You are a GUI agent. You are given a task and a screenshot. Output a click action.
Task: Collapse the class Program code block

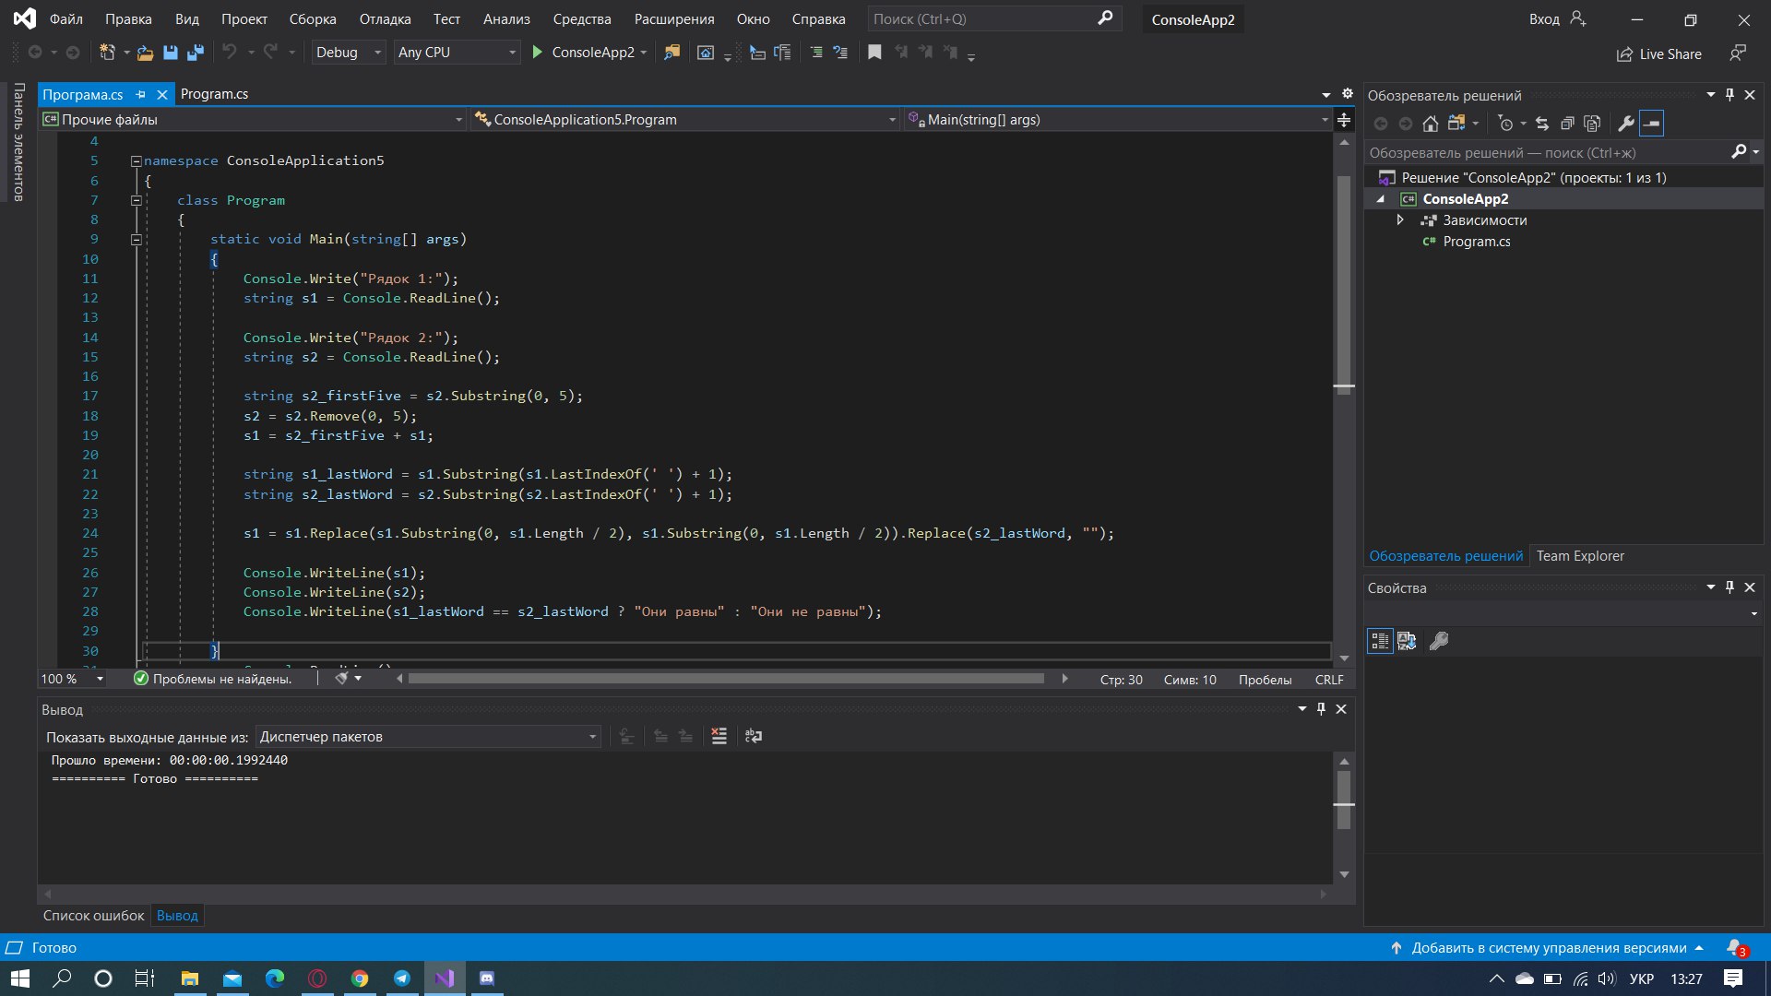tap(137, 200)
